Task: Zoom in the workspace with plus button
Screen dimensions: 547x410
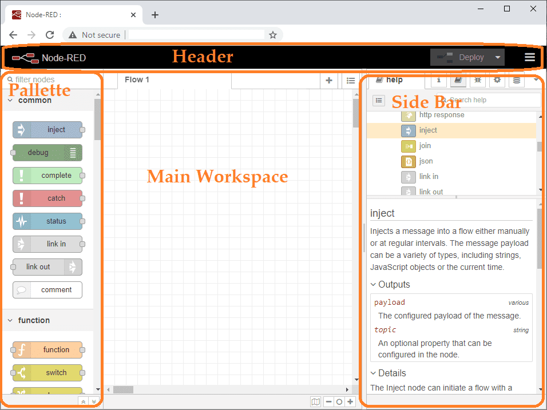Action: pos(350,402)
